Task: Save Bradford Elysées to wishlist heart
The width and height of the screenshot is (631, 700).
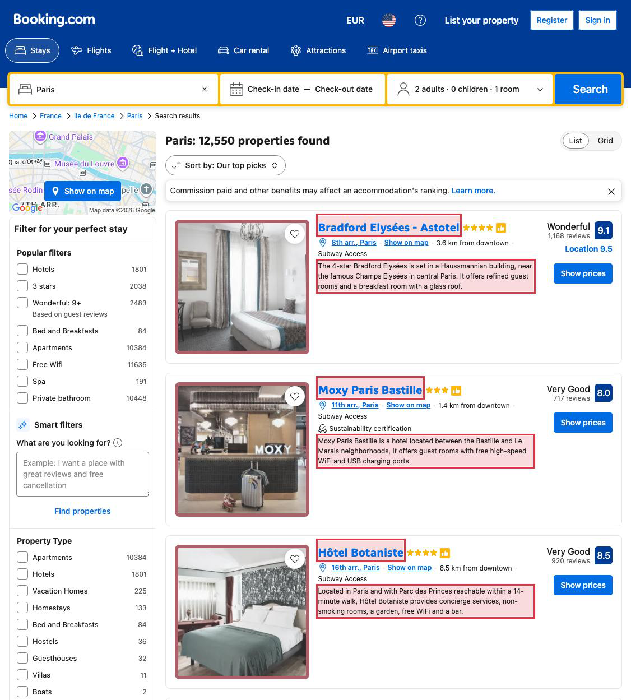Action: coord(295,234)
